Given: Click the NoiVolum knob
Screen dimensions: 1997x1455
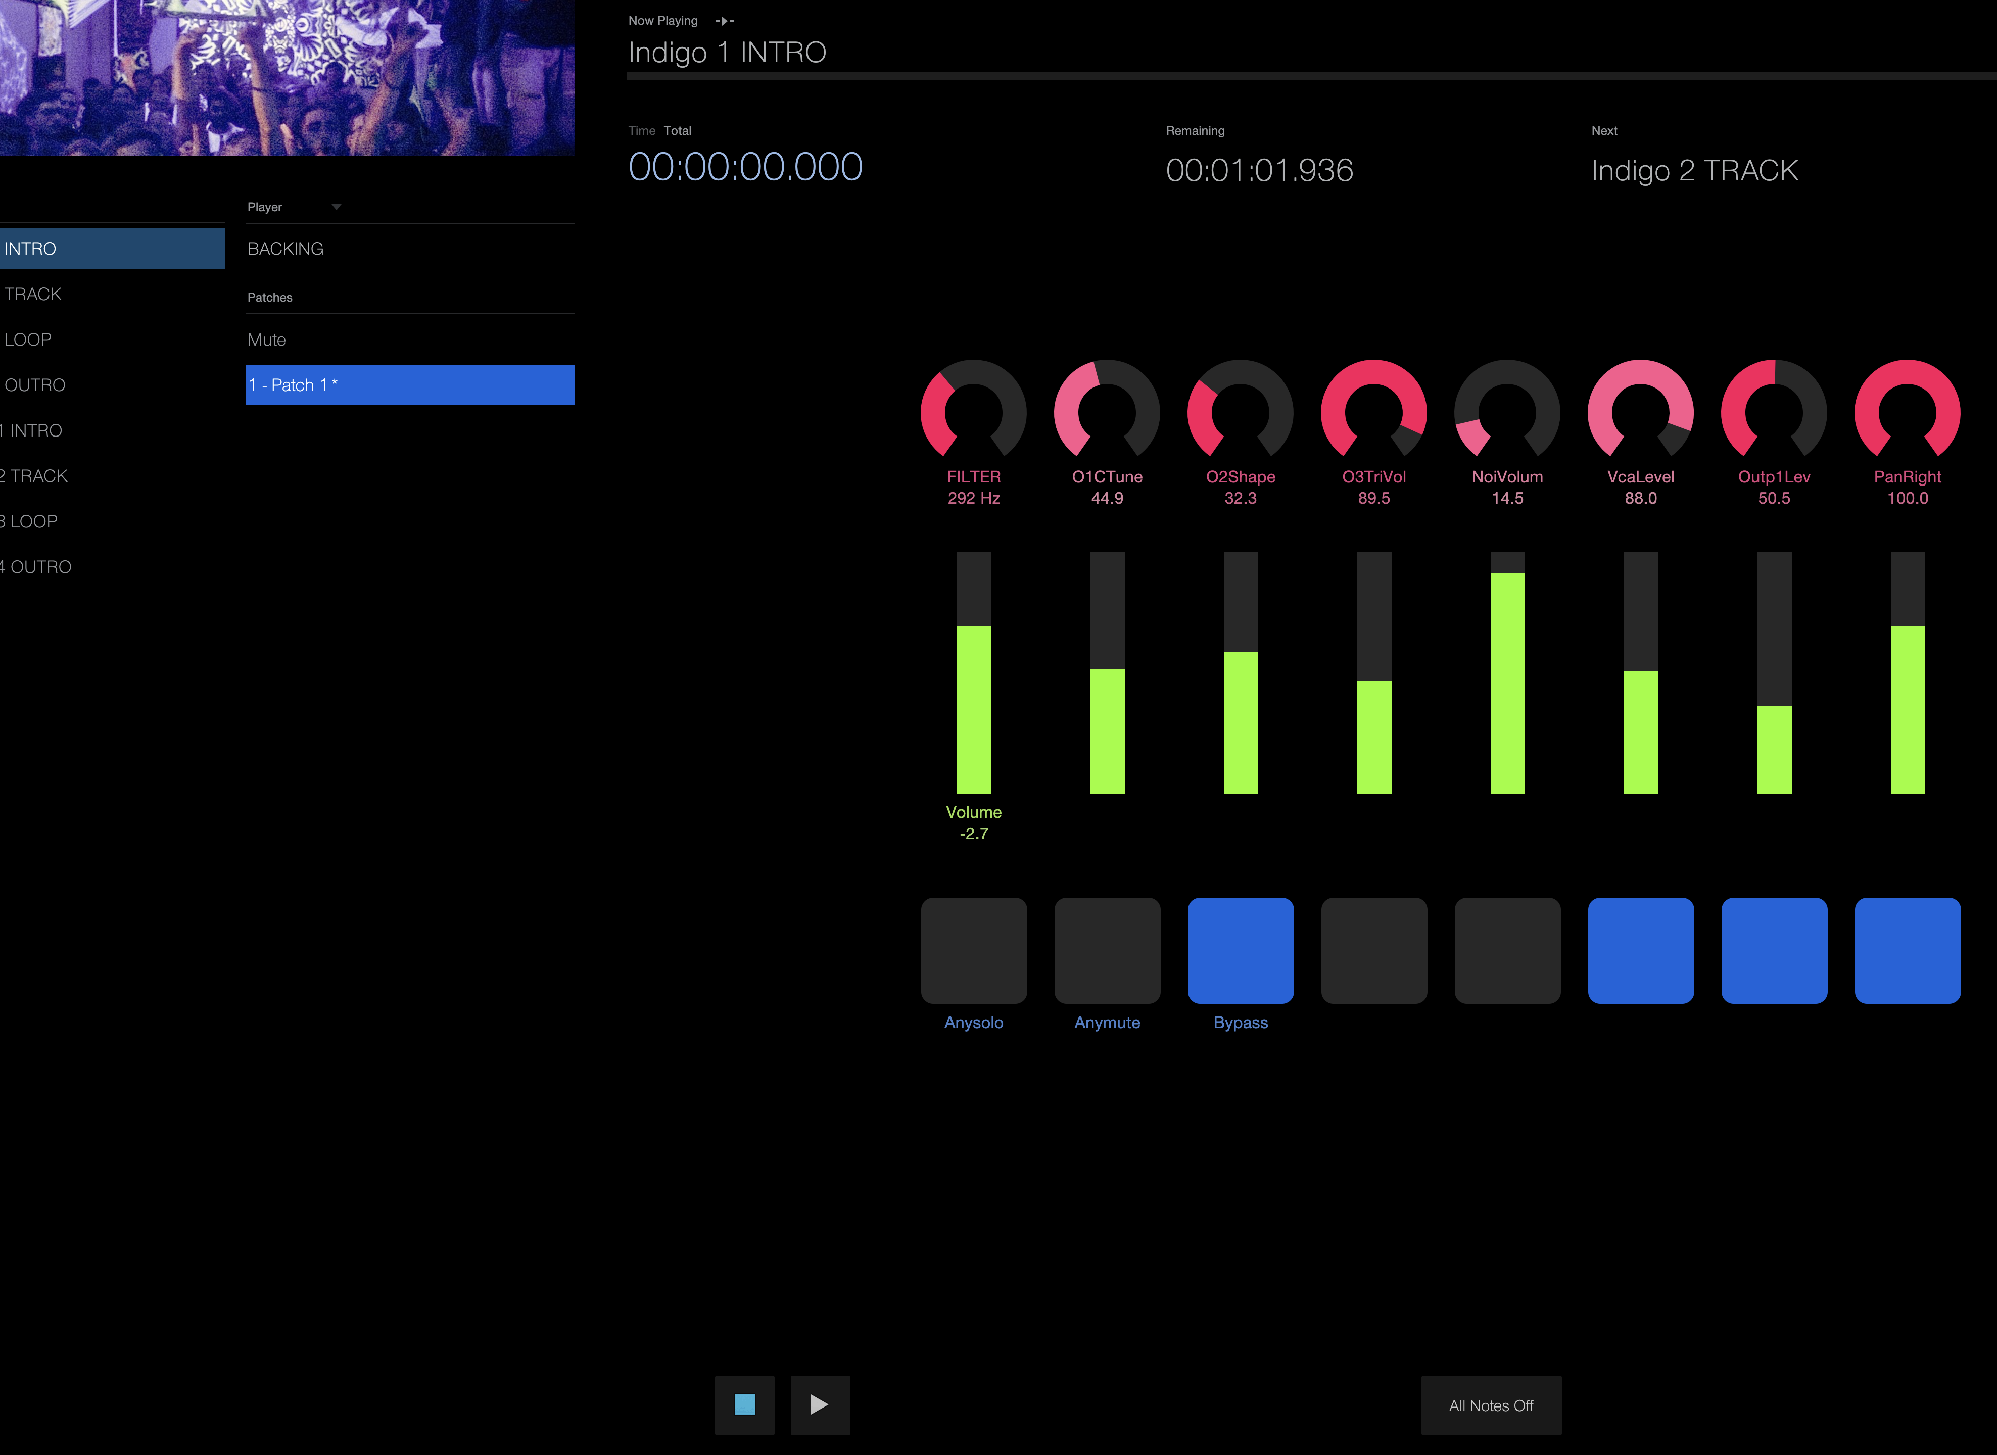Looking at the screenshot, I should click(x=1506, y=412).
